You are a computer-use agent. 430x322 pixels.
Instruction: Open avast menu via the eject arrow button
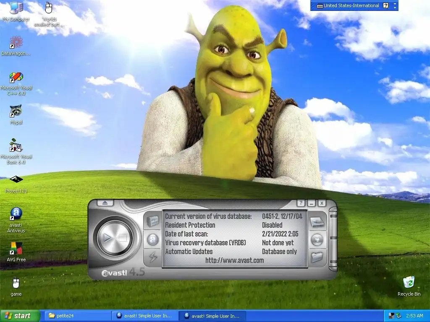click(x=105, y=203)
